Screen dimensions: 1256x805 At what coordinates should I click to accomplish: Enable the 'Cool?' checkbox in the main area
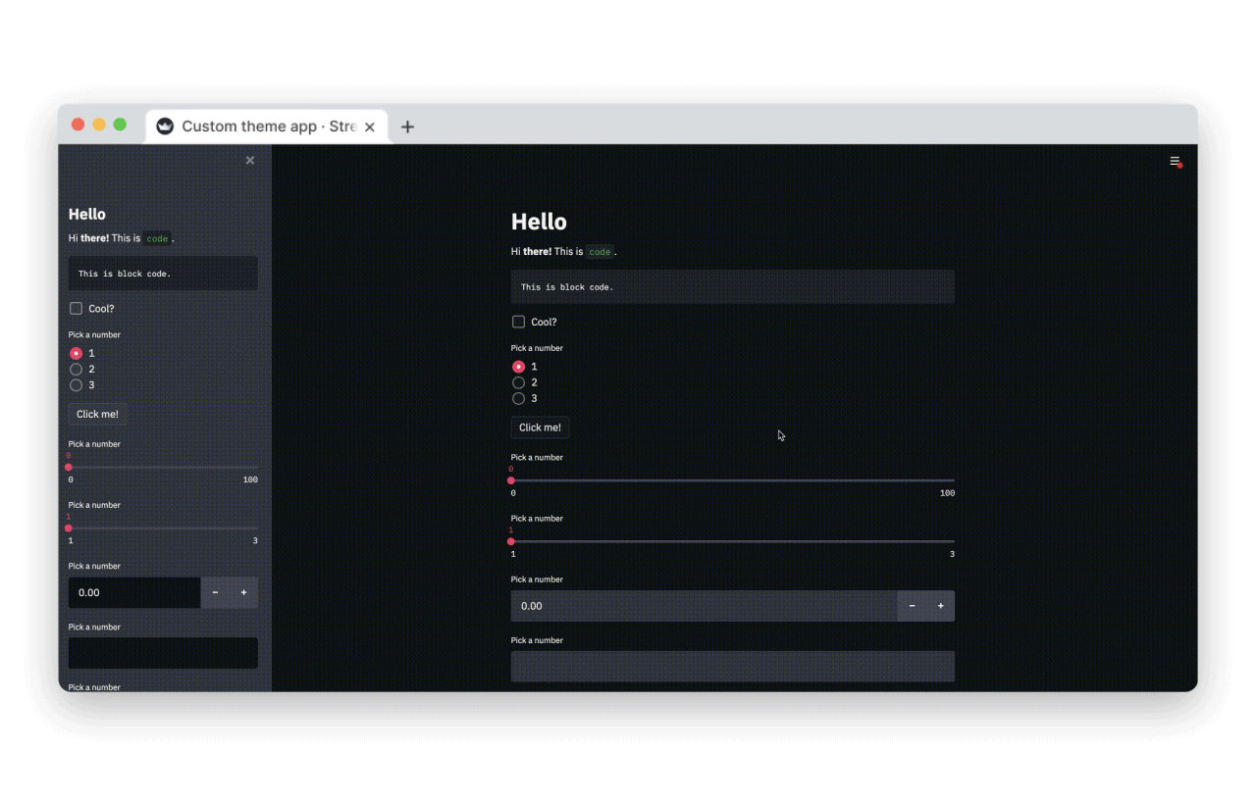pos(518,321)
